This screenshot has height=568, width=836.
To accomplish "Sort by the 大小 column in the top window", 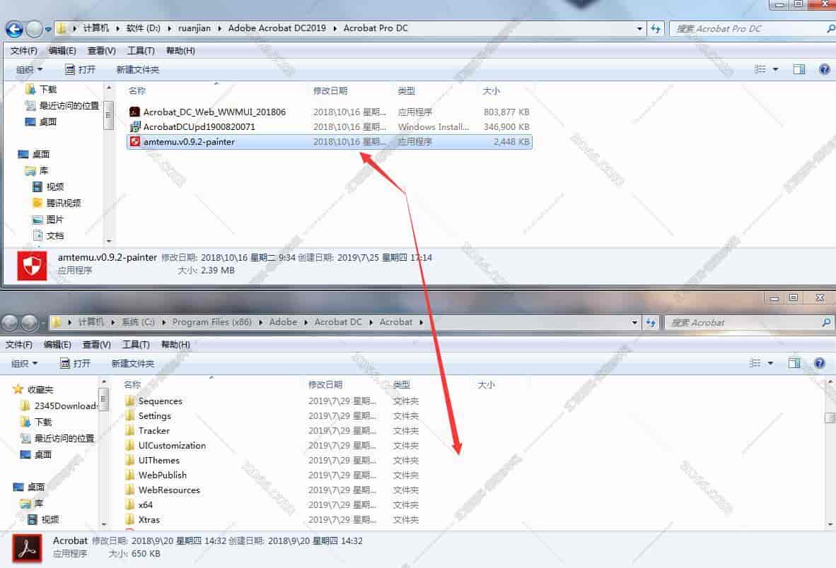I will tap(491, 91).
